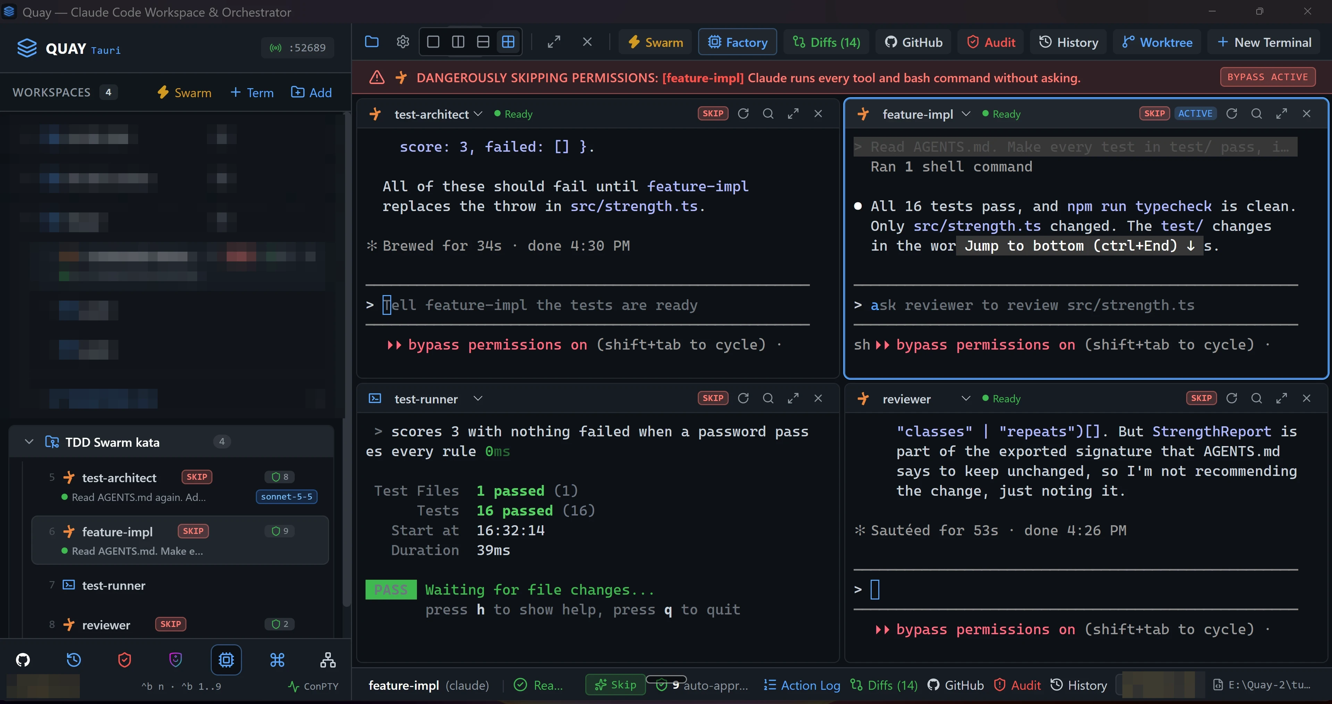
Task: Toggle the SKIP badge in the test-runner pane header
Action: (713, 398)
